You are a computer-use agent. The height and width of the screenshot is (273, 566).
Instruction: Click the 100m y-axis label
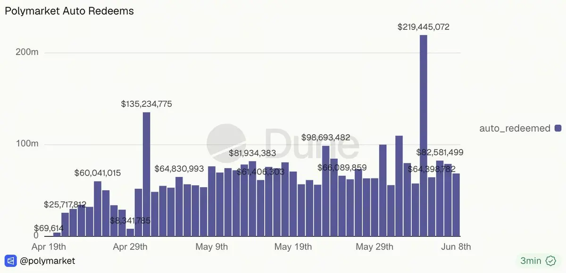(x=27, y=144)
